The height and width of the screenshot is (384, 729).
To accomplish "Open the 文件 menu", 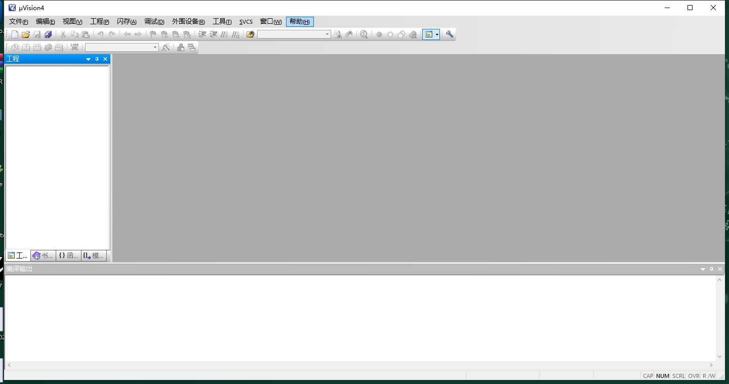I will click(x=18, y=22).
